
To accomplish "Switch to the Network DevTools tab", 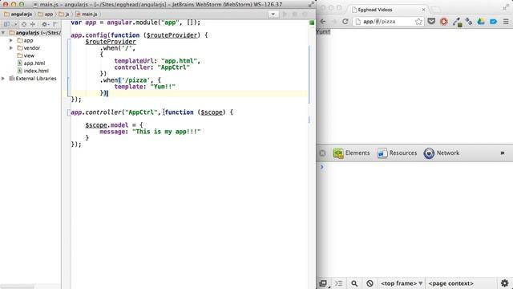I will [x=442, y=153].
